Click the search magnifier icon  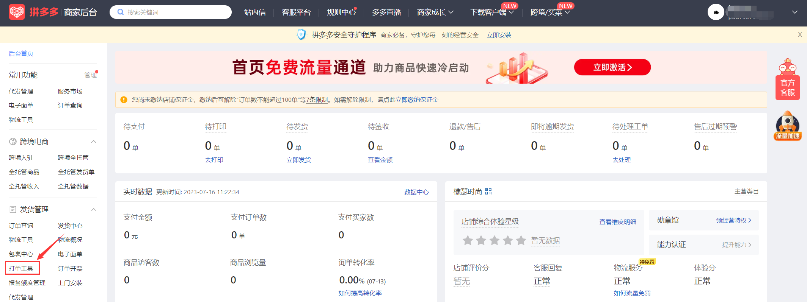[x=121, y=12]
